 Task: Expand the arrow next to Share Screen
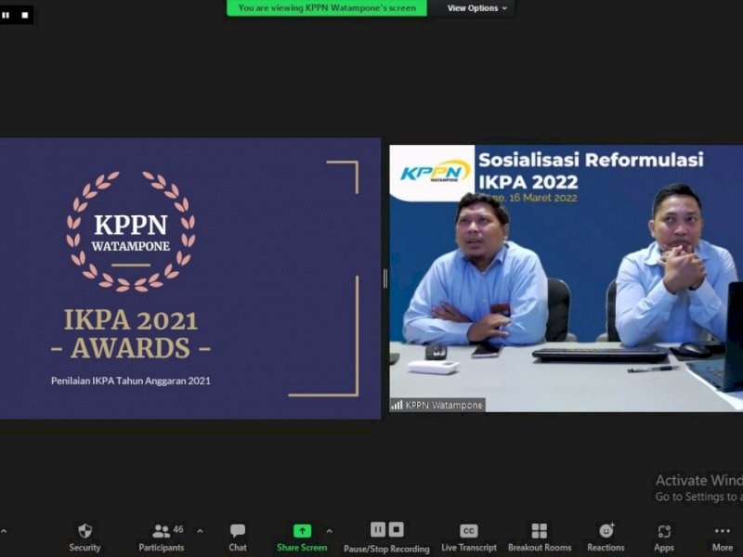(330, 531)
